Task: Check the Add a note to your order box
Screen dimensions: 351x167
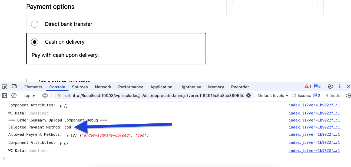Action: coord(30,81)
